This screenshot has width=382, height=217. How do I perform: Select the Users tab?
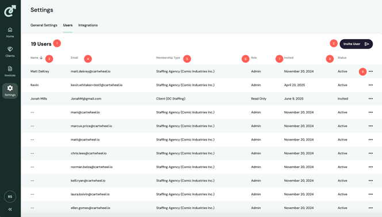click(x=68, y=25)
